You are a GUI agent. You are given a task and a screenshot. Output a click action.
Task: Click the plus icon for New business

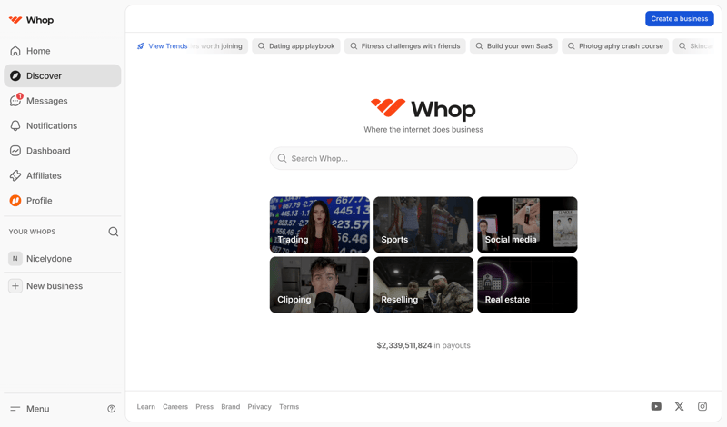point(15,286)
